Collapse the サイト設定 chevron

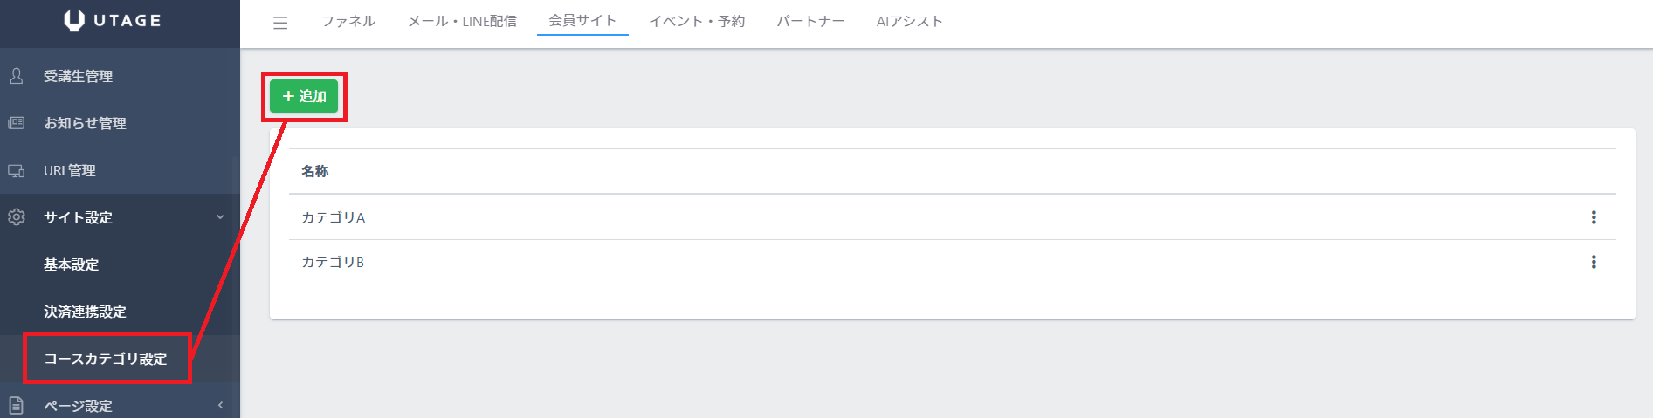click(x=220, y=217)
